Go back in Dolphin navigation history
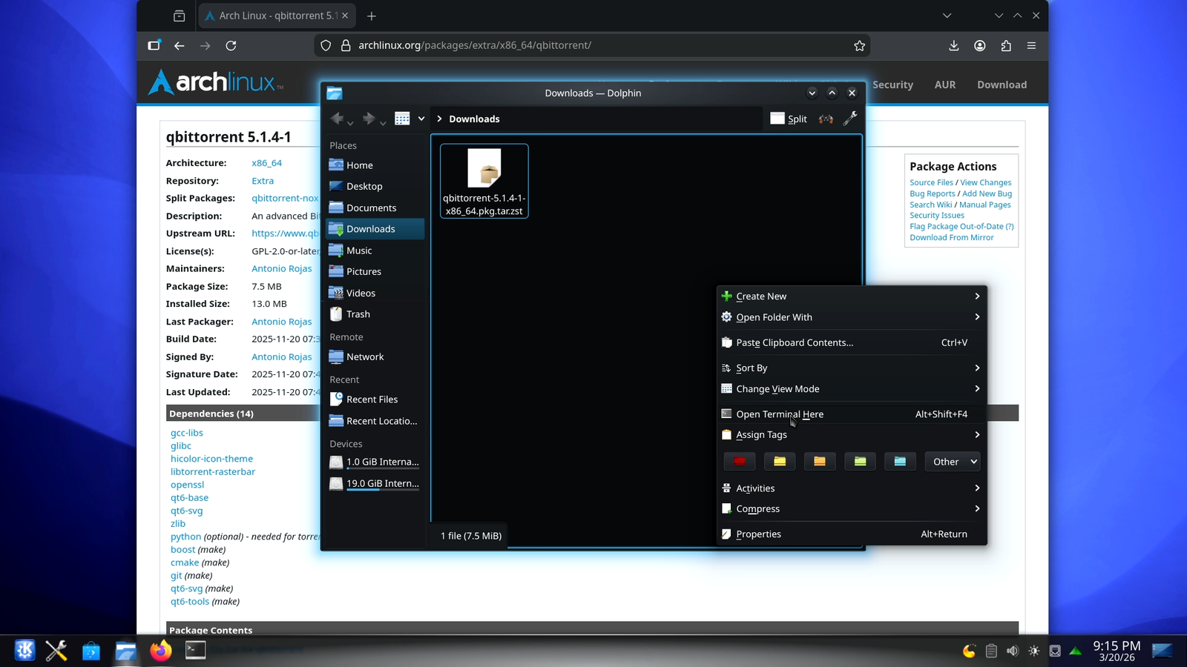The height and width of the screenshot is (667, 1187). click(x=337, y=119)
